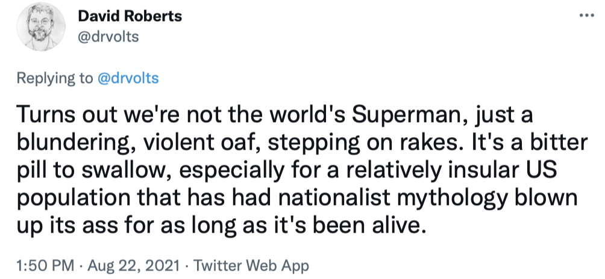
Task: Click the @drvolts handle under the name
Action: tap(108, 37)
